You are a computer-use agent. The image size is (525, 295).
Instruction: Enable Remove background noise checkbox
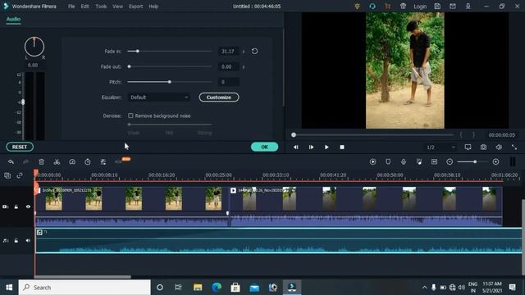click(x=130, y=116)
